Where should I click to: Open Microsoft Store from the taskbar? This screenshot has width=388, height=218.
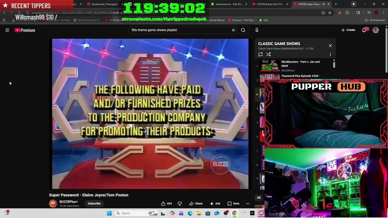[x=208, y=213]
